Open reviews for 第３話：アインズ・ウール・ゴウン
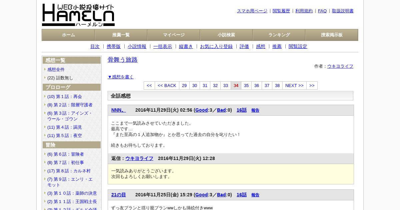 (70, 116)
